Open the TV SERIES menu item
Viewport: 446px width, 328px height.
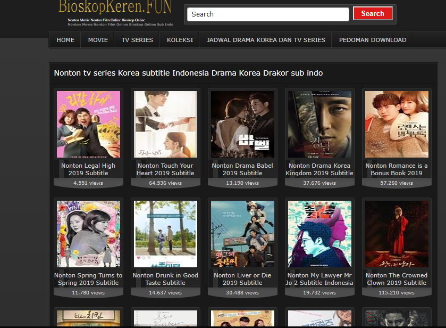pyautogui.click(x=137, y=40)
